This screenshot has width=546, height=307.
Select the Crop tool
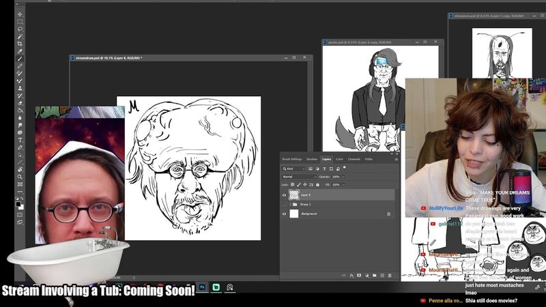[x=20, y=44]
